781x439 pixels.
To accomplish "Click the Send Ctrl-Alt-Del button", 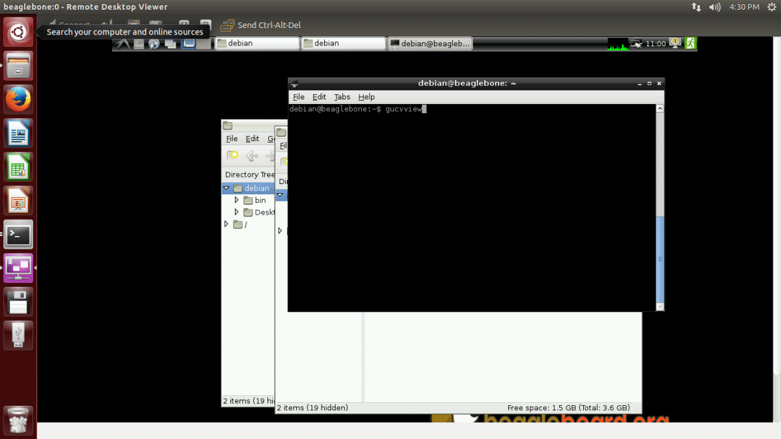I will [260, 25].
